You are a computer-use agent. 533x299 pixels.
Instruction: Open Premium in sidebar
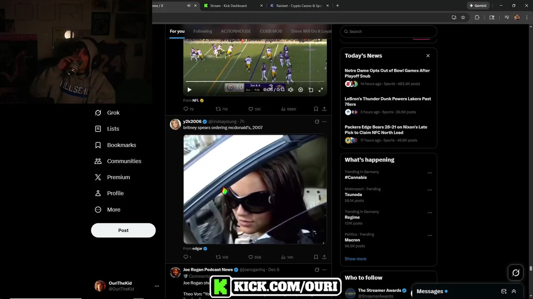point(112,177)
